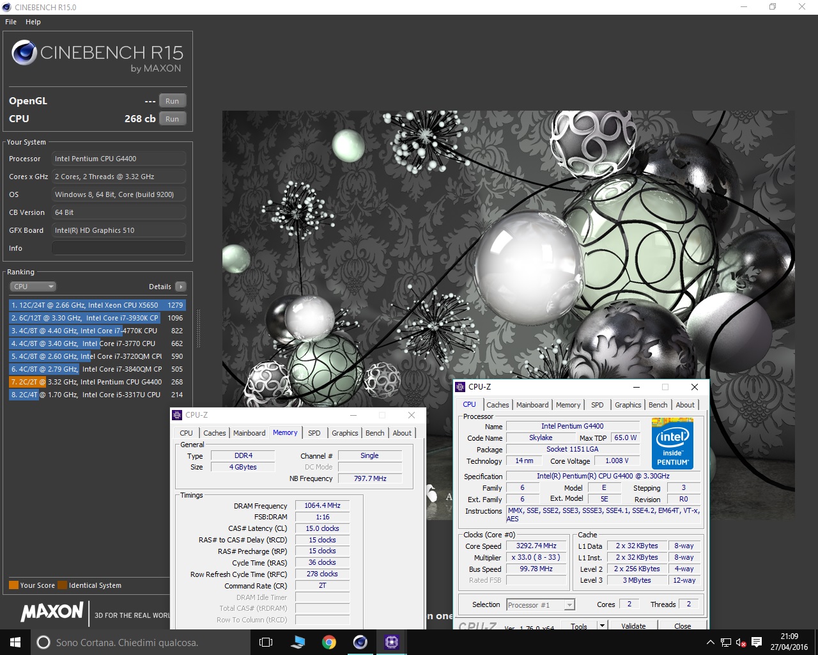Click the CPU-Z memory window title icon
818x655 pixels.
tap(178, 415)
